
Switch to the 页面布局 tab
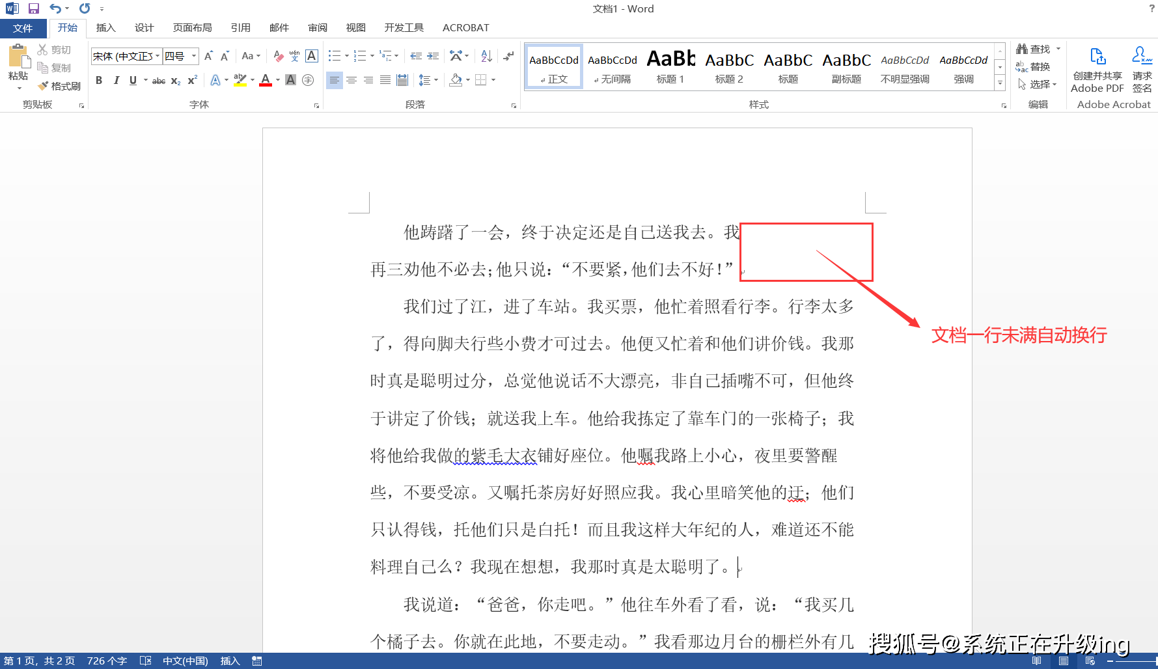click(192, 27)
